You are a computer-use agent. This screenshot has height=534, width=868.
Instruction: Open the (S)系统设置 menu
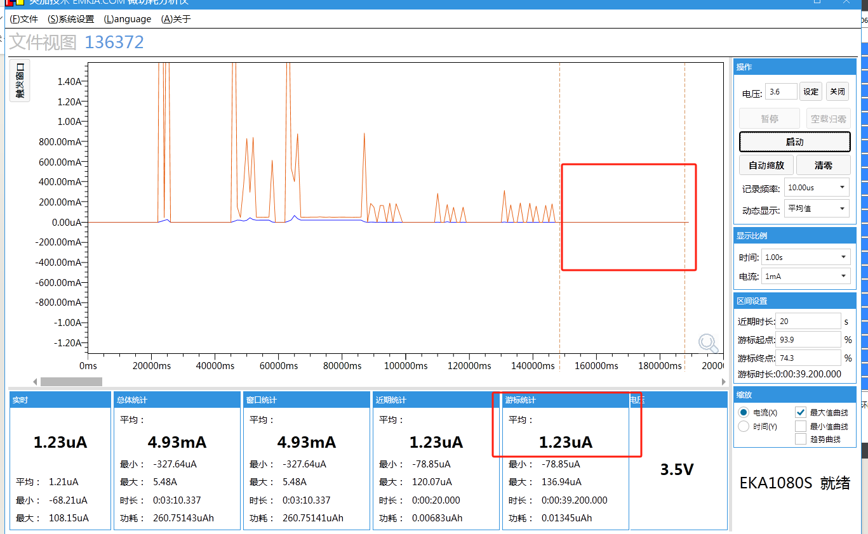click(x=71, y=19)
